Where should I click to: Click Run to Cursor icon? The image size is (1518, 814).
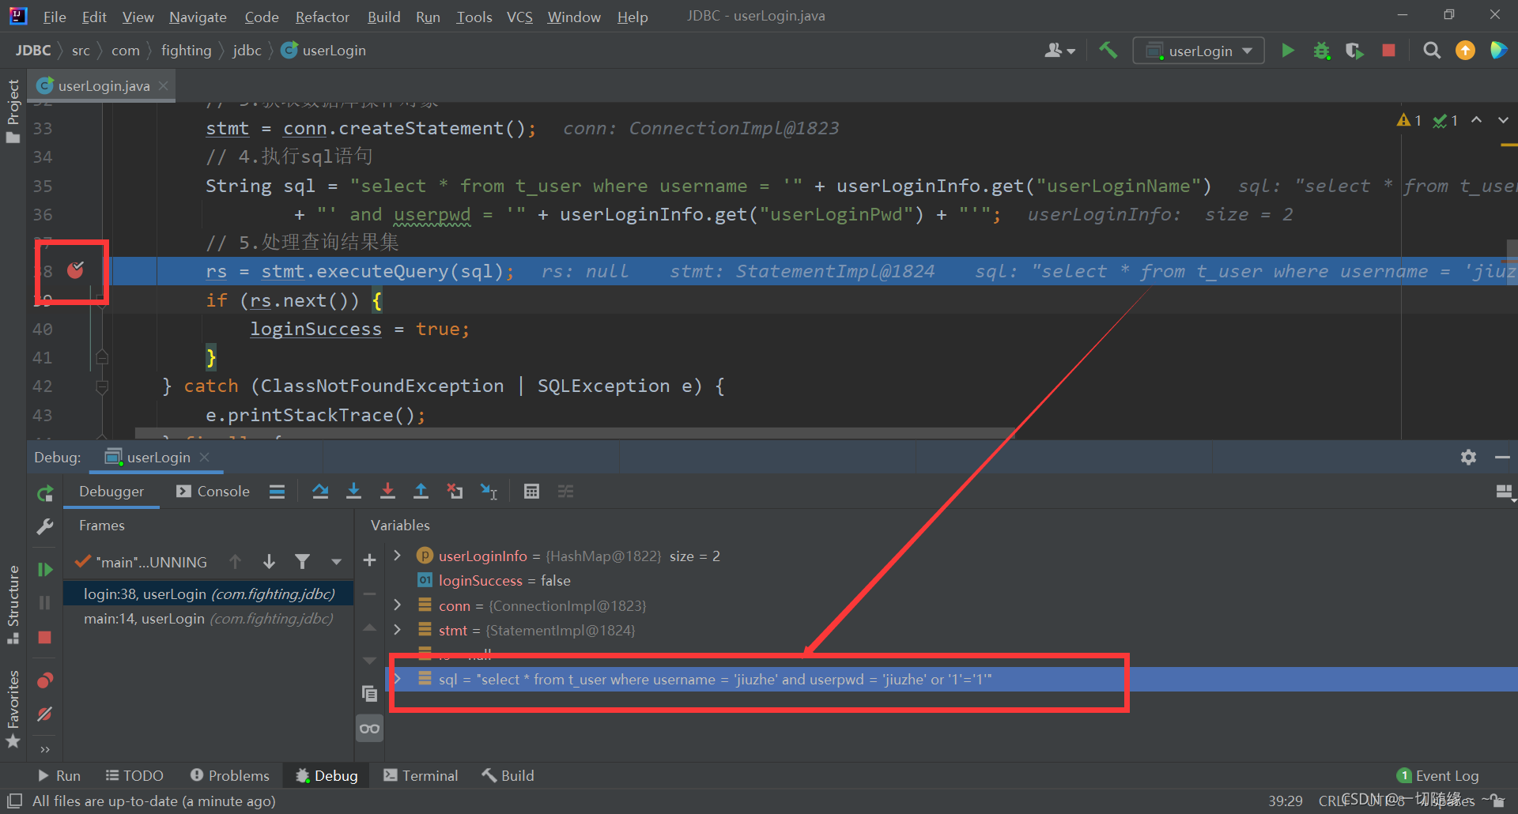tap(489, 492)
